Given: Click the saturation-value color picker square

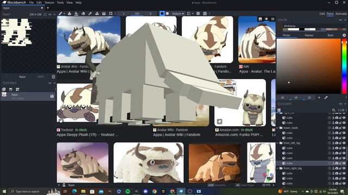Looking at the screenshot, I should (x=308, y=66).
